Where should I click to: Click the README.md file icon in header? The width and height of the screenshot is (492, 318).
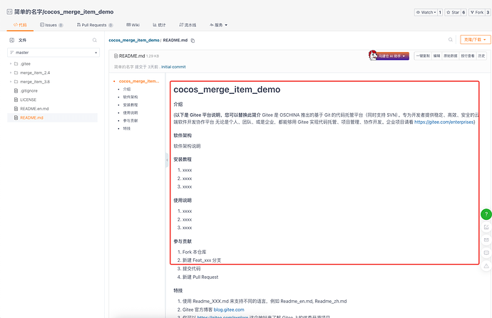pos(116,56)
